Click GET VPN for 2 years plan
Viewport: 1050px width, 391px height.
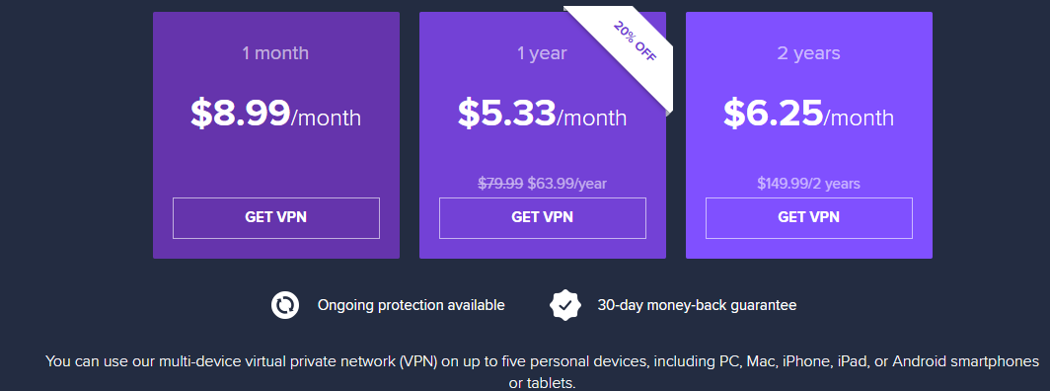coord(809,218)
